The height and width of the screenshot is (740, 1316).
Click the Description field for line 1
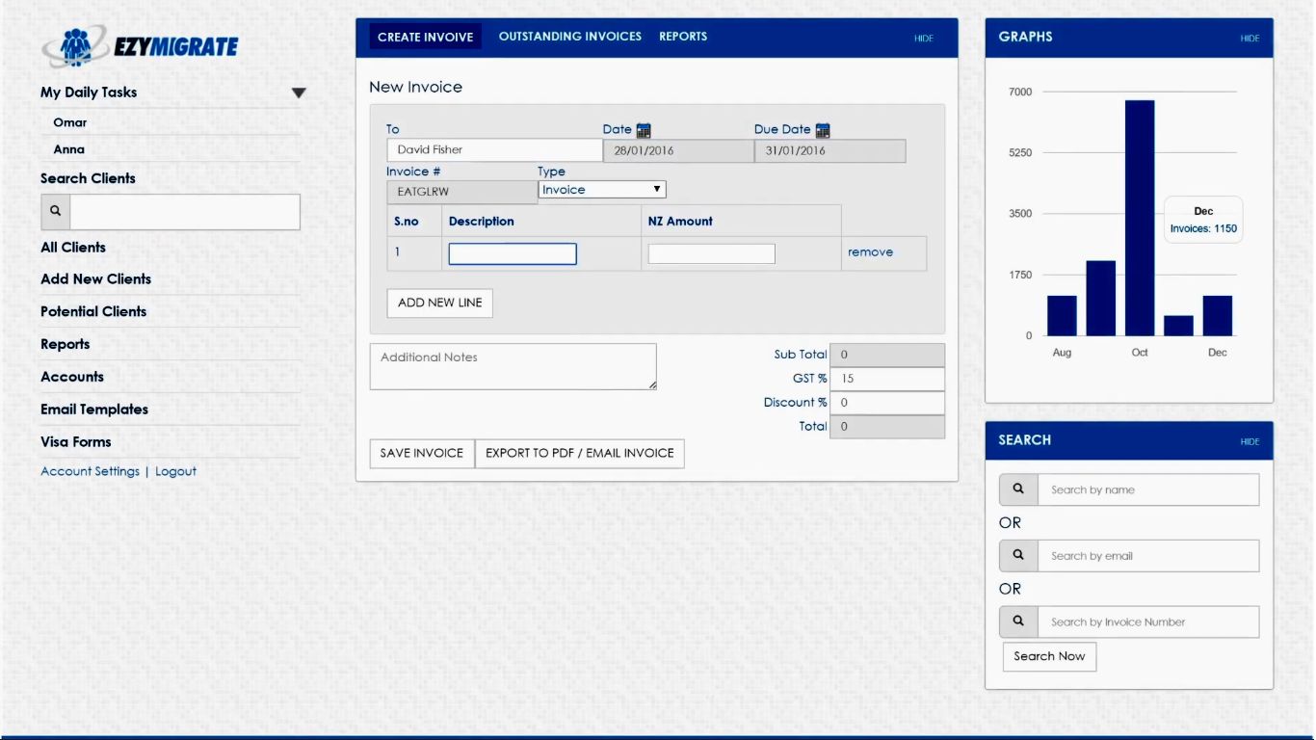click(513, 253)
